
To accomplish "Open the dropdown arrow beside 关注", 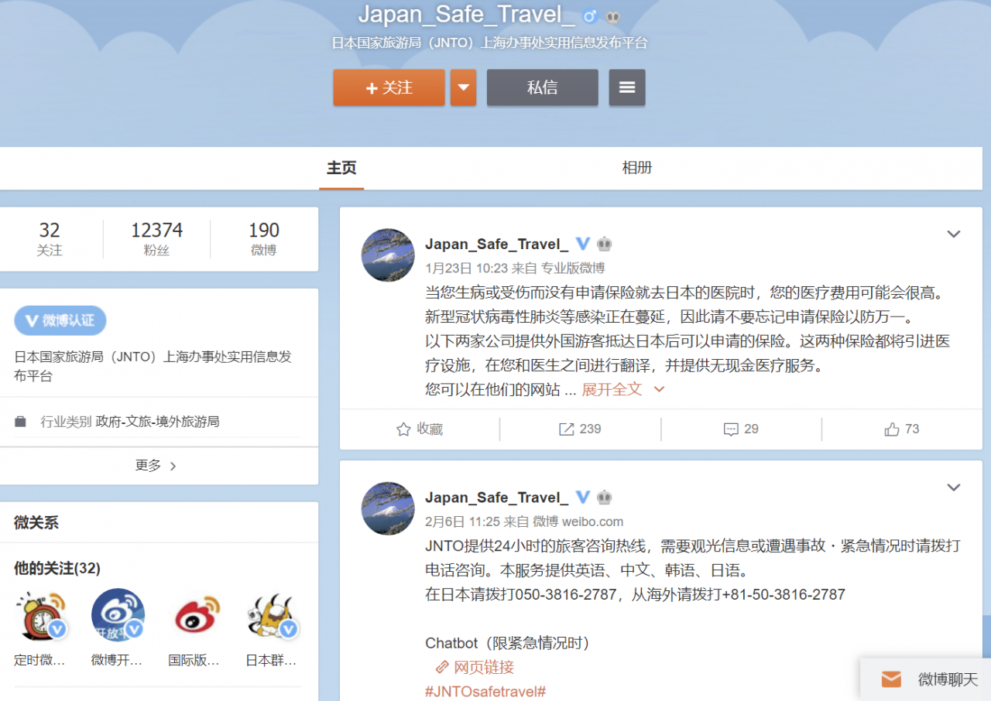I will coord(463,87).
